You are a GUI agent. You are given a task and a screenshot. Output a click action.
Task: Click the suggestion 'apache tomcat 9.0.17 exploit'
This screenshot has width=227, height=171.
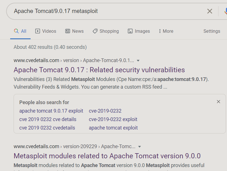coord(51,111)
